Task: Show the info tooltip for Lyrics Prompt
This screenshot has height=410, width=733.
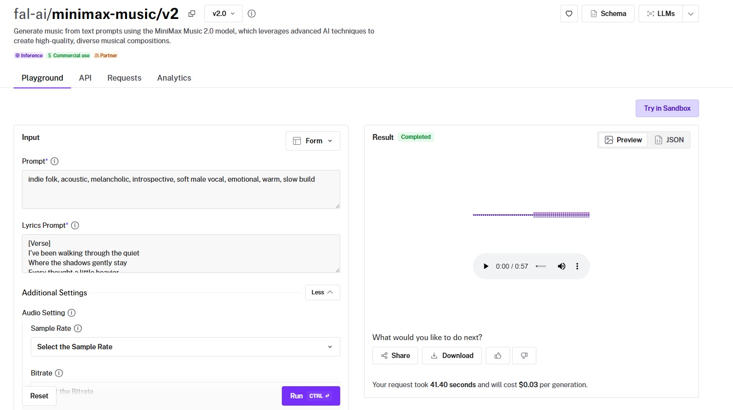Action: click(75, 225)
